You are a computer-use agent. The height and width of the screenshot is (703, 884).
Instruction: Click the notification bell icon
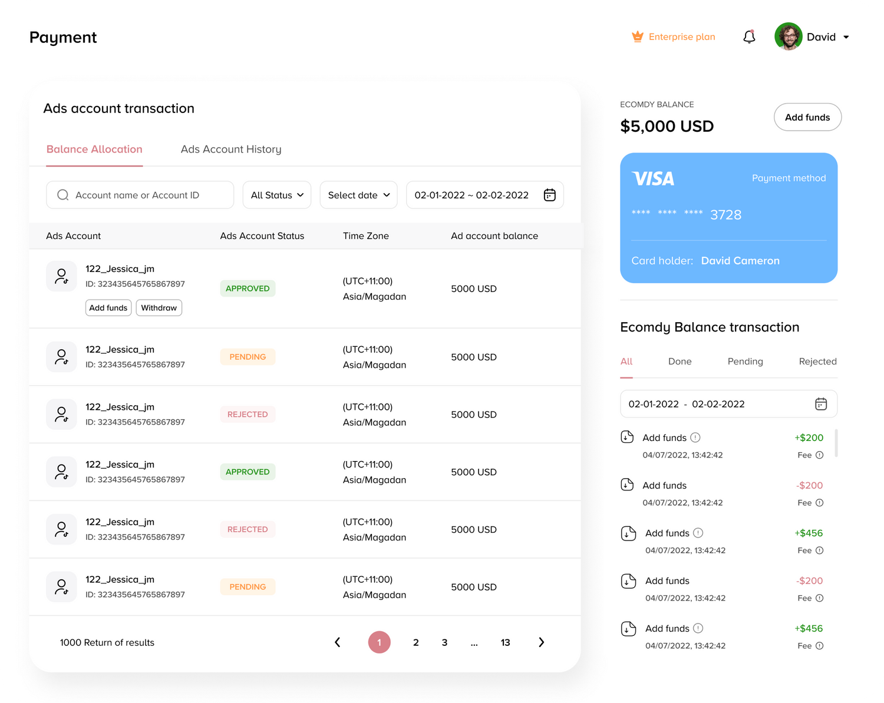click(x=749, y=37)
